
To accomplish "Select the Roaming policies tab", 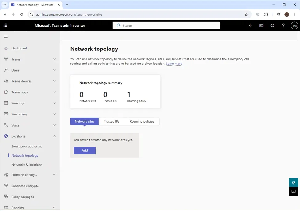I will coord(142,121).
